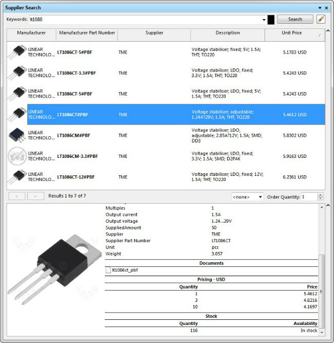Screen dimensions: 334x343
Task: Sort by Manufacturer Part Number column header
Action: [x=87, y=34]
